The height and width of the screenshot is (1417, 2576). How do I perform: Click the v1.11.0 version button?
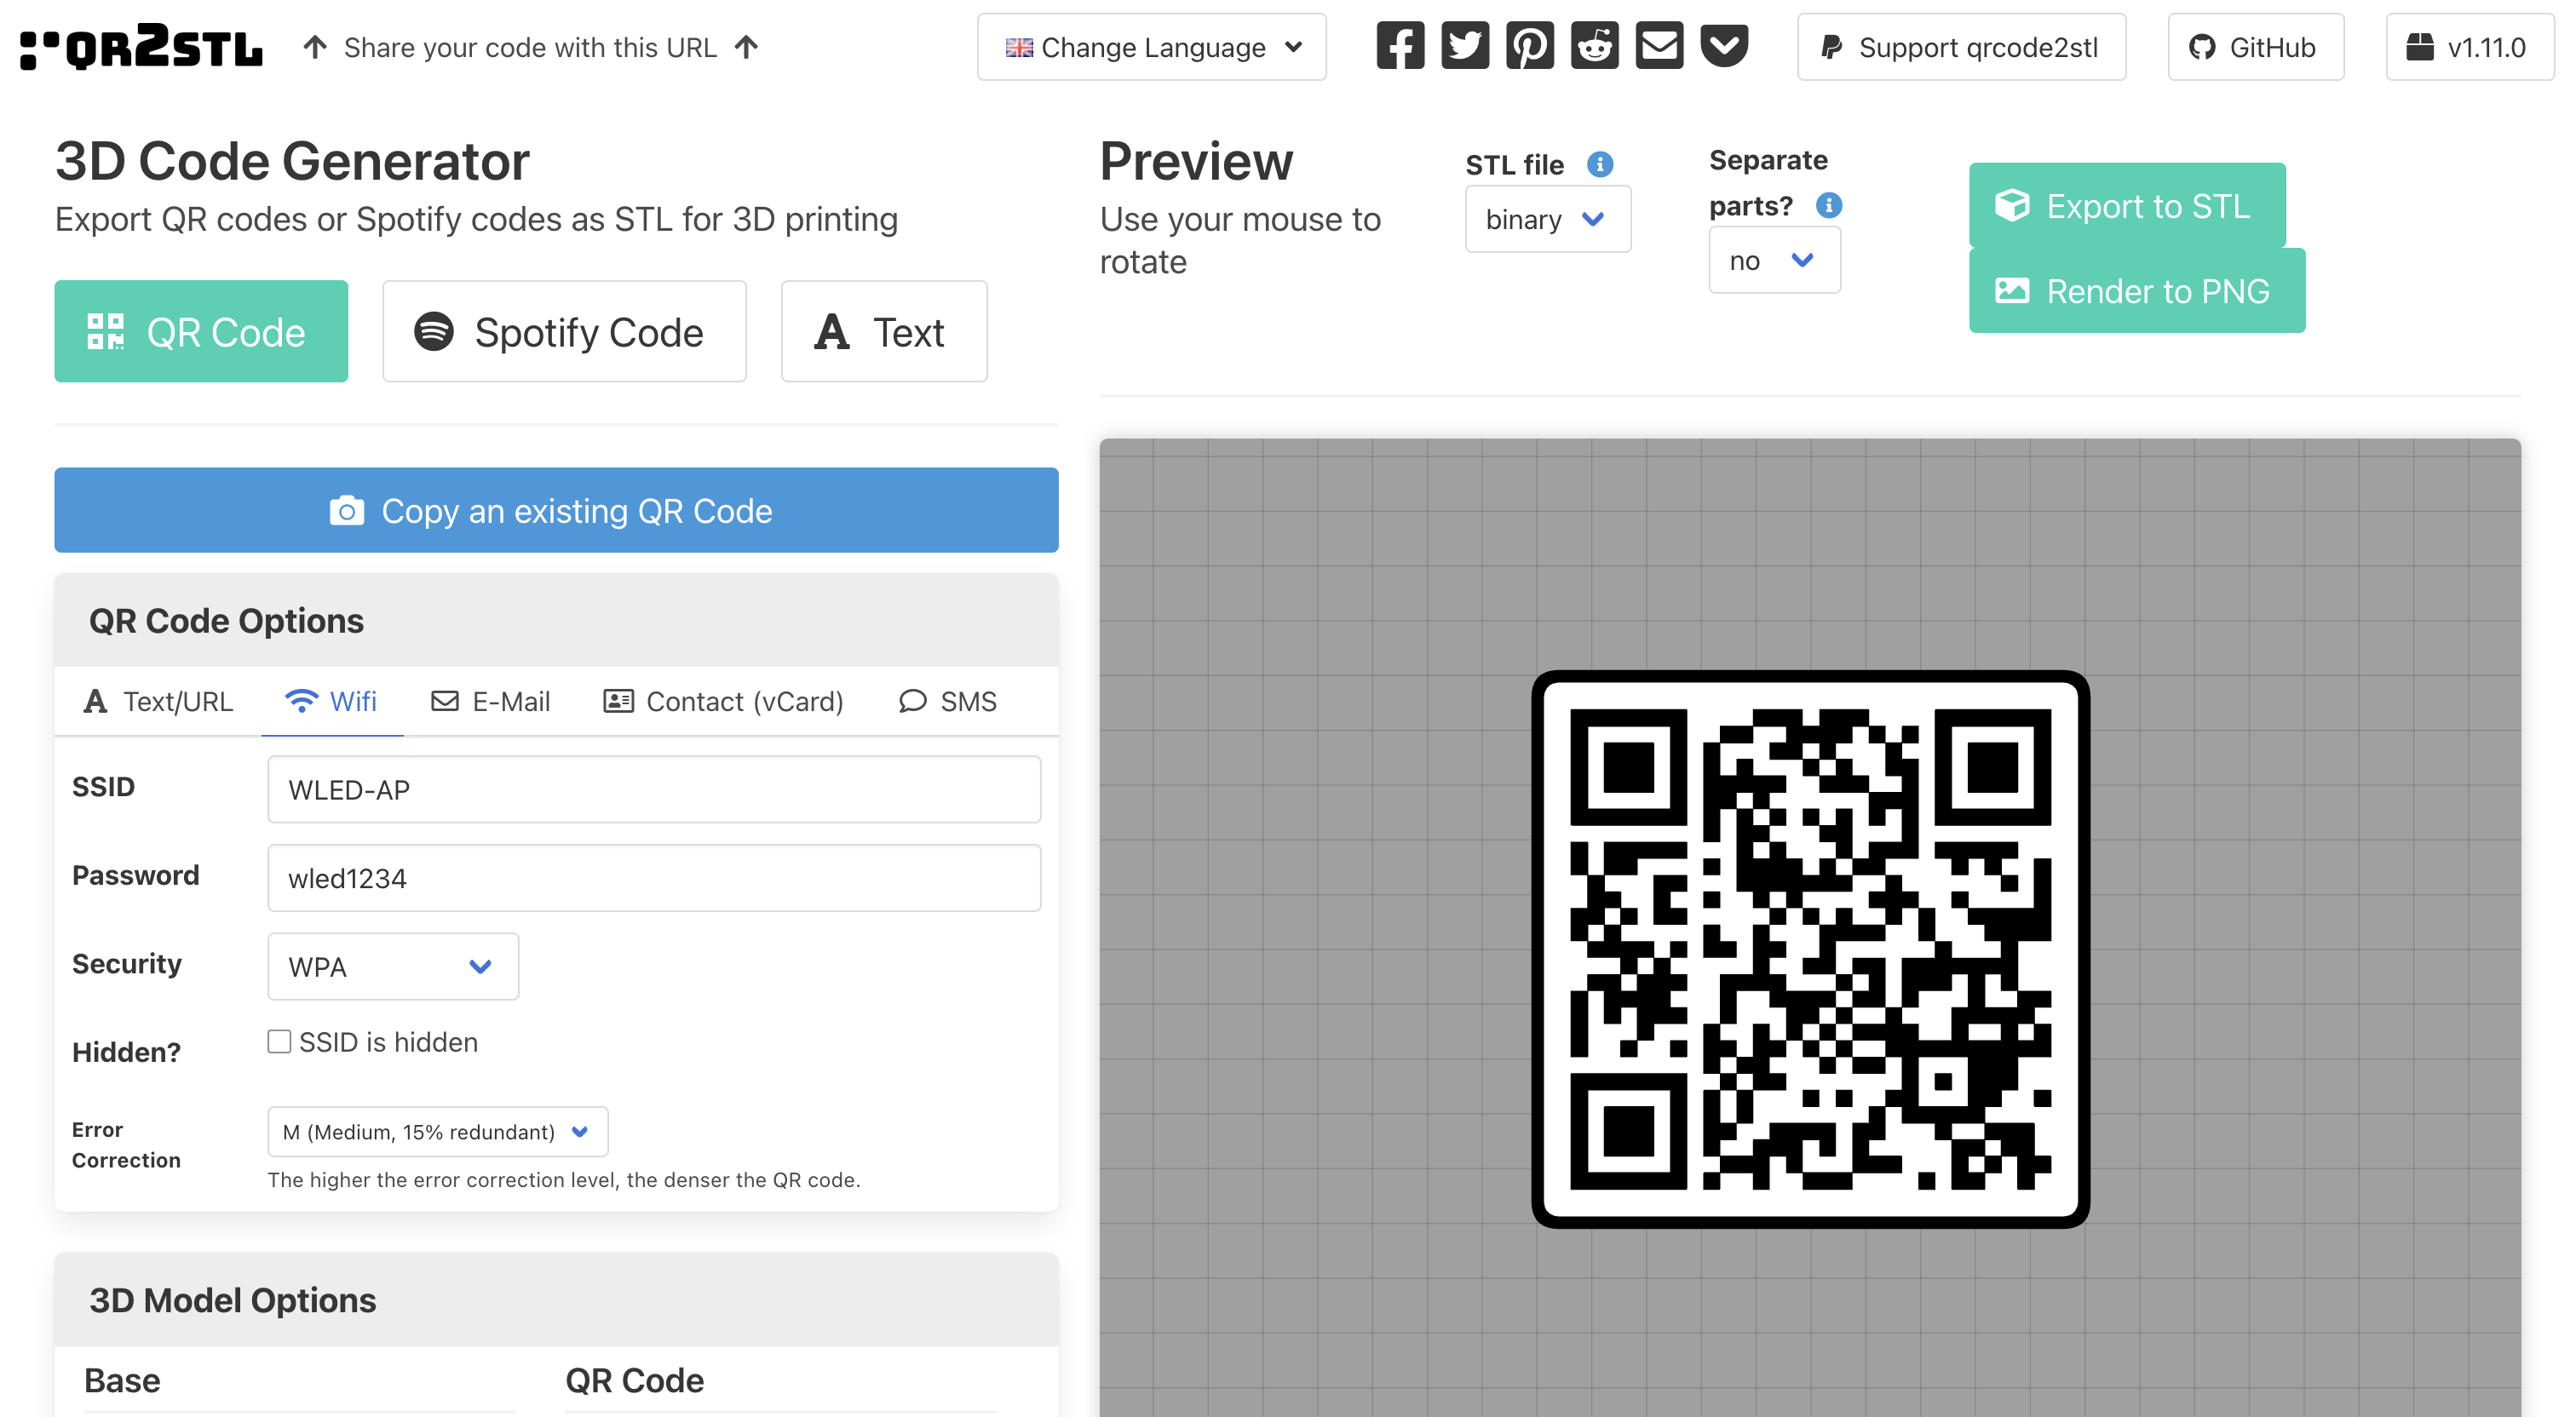(x=2469, y=47)
